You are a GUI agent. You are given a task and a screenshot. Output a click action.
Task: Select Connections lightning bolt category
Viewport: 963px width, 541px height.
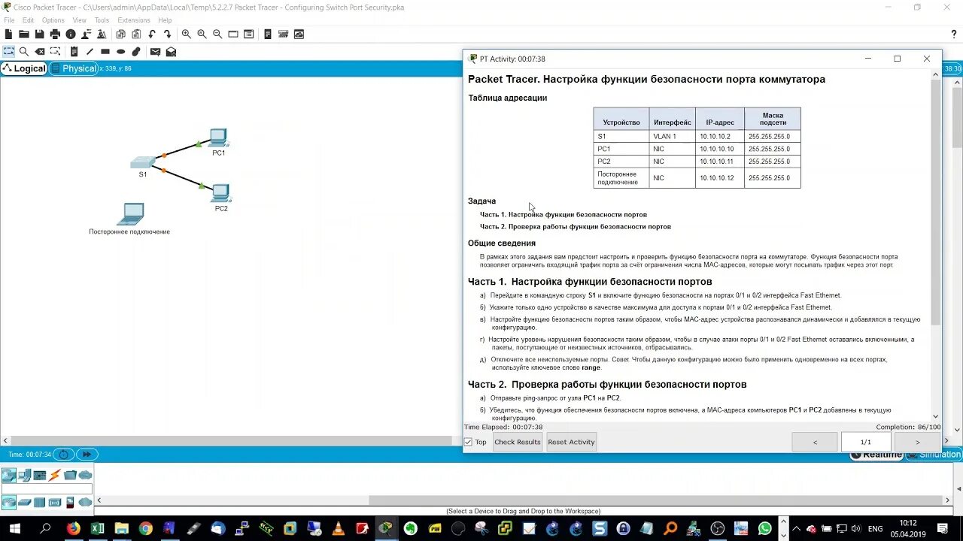[55, 475]
